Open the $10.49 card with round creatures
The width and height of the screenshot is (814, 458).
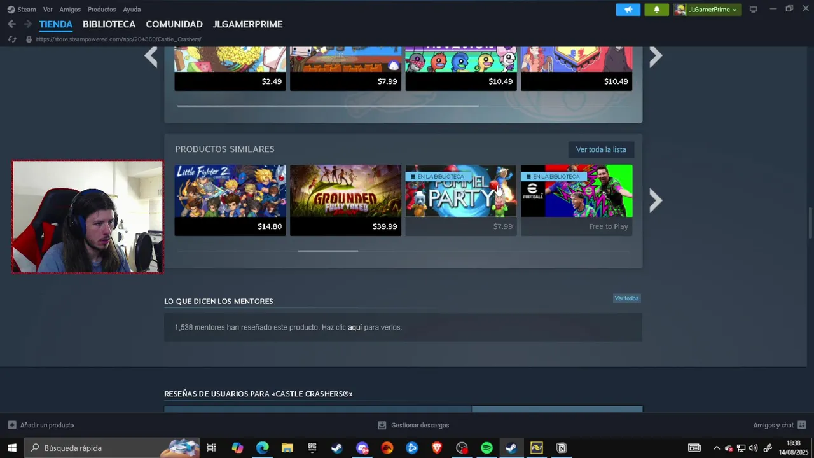[x=461, y=68]
